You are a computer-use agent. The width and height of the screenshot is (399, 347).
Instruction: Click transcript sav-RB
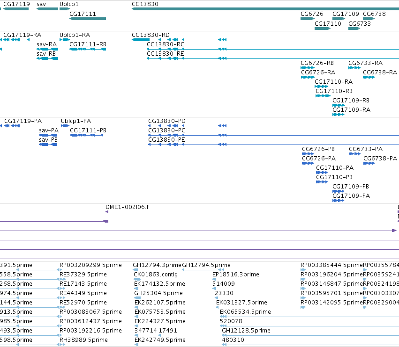(46, 54)
